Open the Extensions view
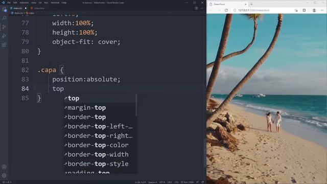Screen dimensions: 327x184 point(4,44)
